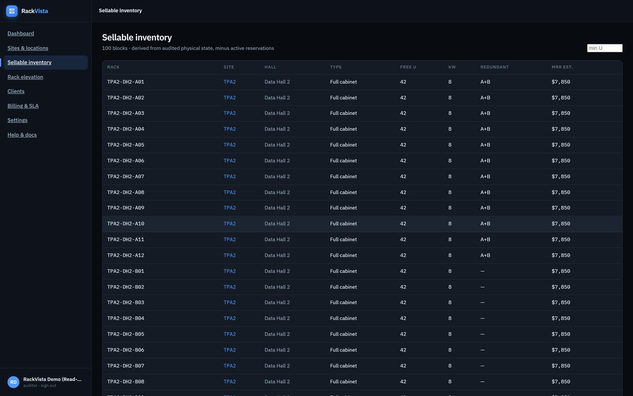Select rack TPA2-DH2-A03 name
Viewport: 633px width, 396px height.
pyautogui.click(x=126, y=113)
